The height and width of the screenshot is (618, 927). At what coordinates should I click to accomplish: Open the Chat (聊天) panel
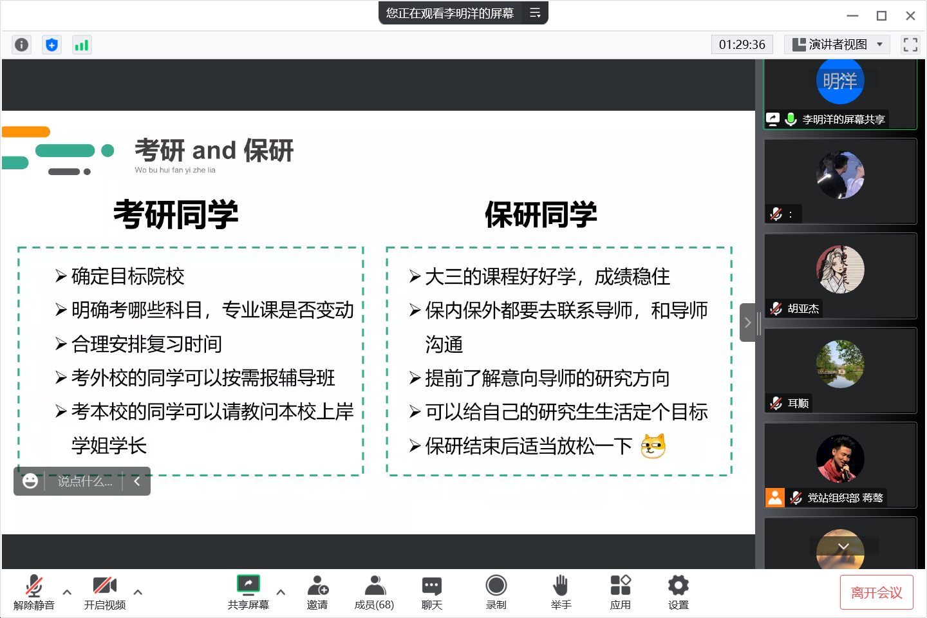pos(432,592)
